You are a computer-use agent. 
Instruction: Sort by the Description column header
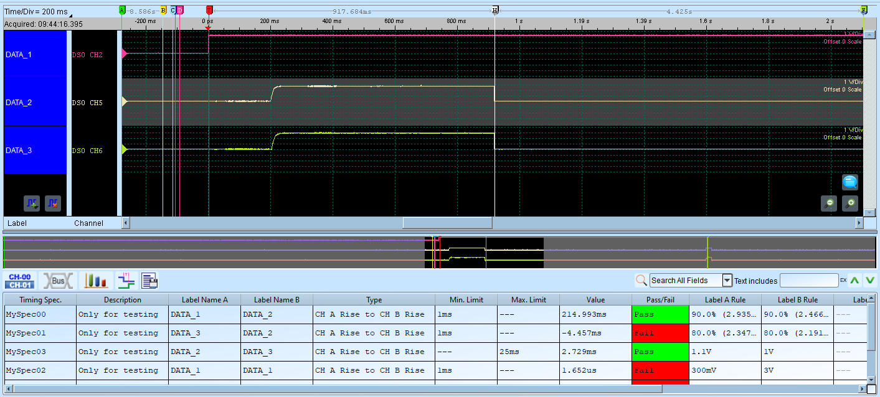122,299
